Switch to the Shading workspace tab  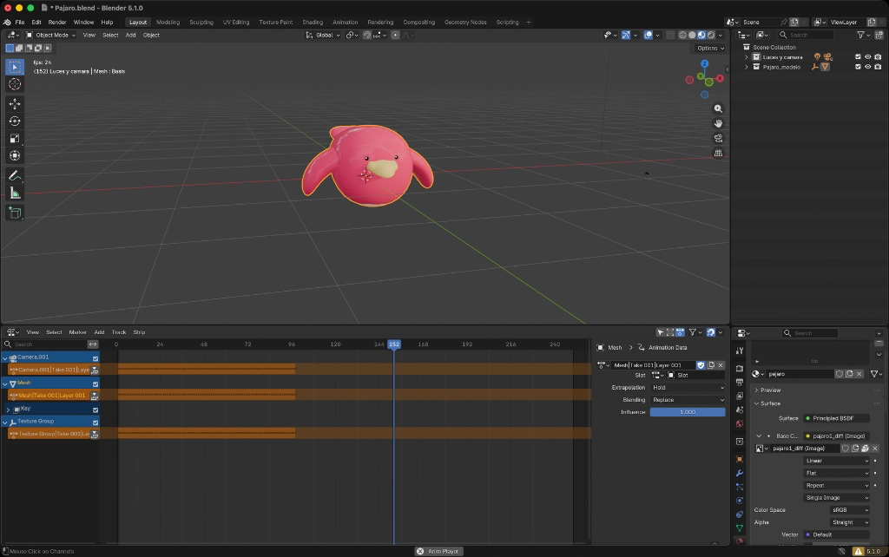click(313, 22)
